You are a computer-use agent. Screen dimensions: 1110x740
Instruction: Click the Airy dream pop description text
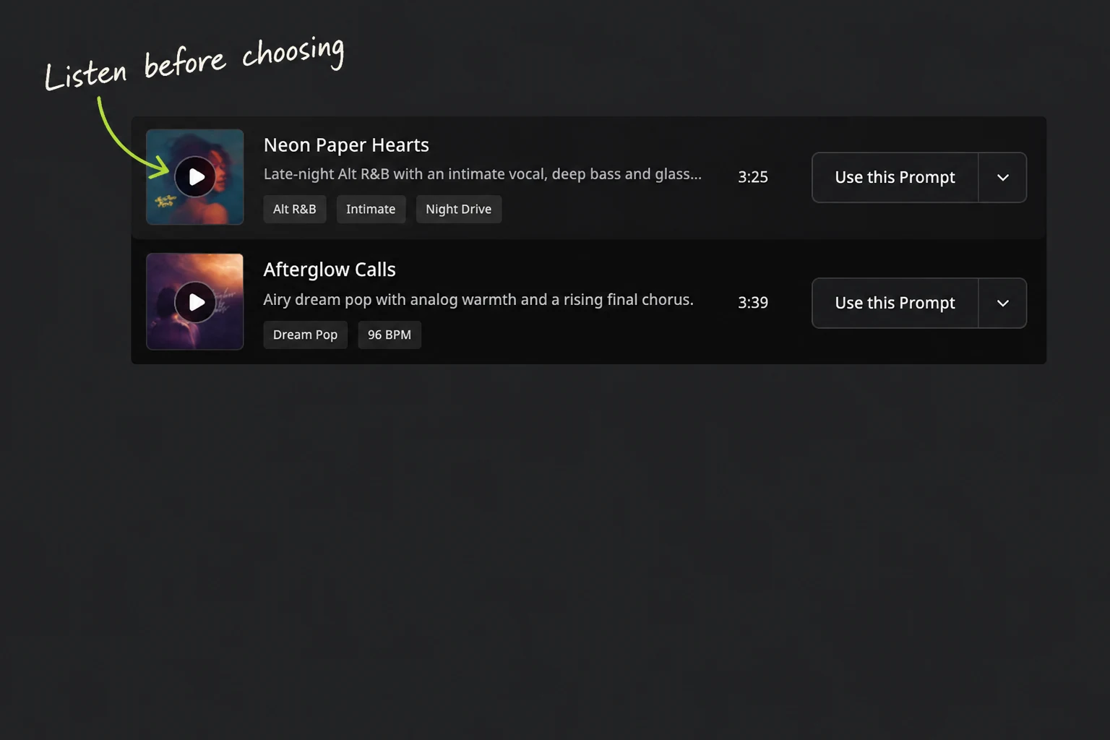coord(478,300)
